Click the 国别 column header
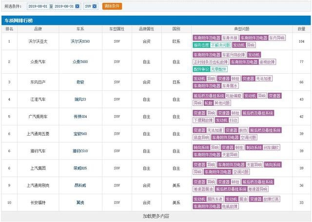312x222 pixels. point(176,29)
